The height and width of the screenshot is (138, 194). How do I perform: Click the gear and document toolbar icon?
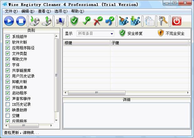pyautogui.click(x=149, y=21)
